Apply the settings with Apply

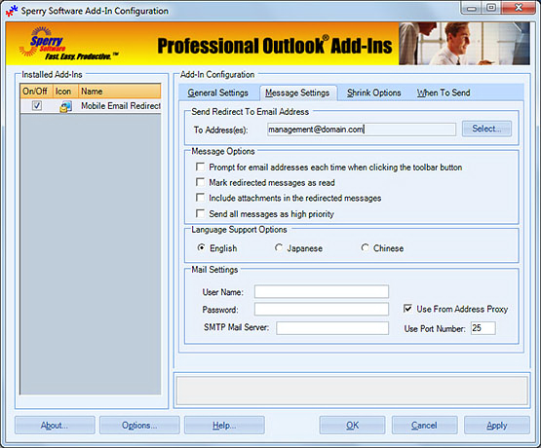[497, 426]
